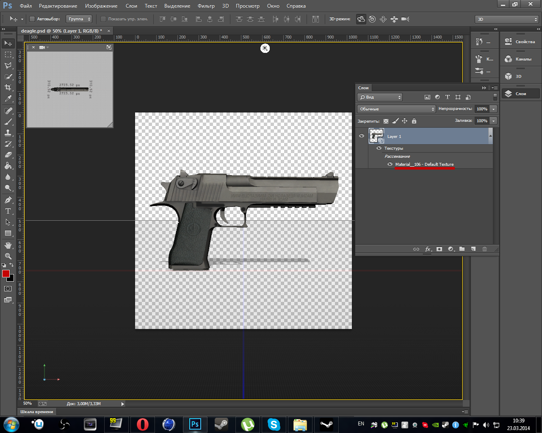Open the Вид layer filter dropdown

click(380, 97)
